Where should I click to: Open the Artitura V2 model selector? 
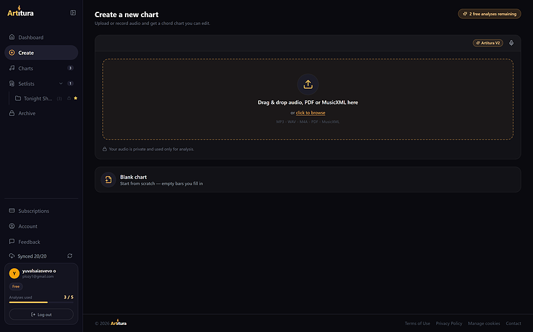point(488,43)
